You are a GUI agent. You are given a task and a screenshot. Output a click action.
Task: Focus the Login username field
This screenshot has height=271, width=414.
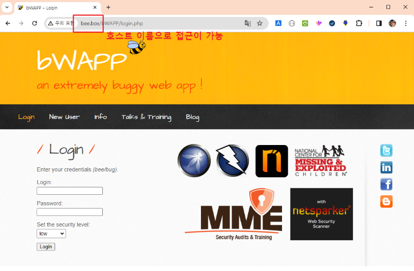69,191
